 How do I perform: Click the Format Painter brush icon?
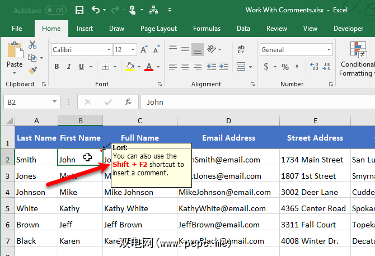coord(32,70)
